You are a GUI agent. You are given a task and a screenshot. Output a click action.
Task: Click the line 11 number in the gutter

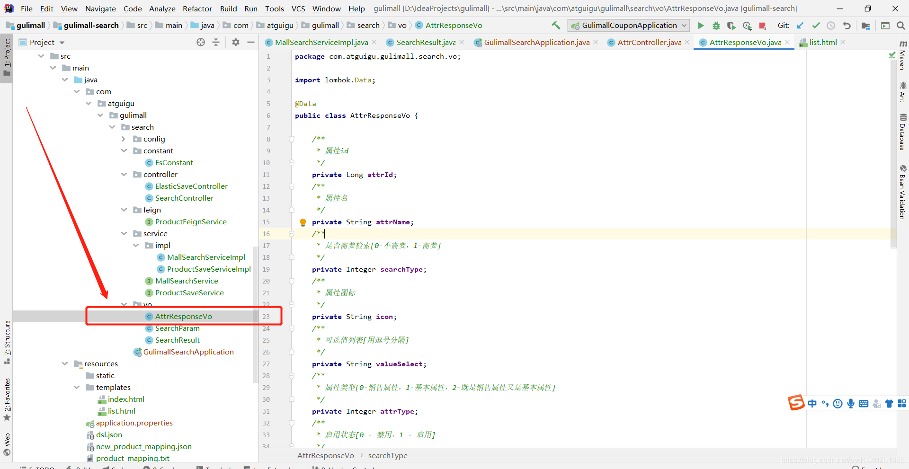(266, 175)
